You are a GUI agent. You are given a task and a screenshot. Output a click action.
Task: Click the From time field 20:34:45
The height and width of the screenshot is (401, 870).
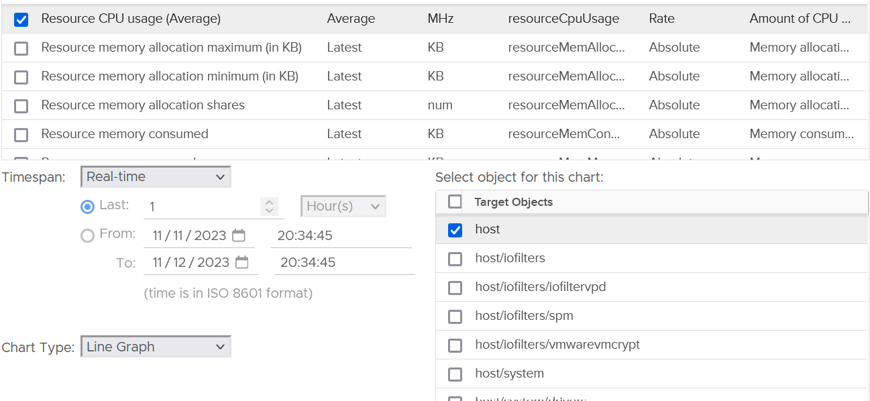[341, 235]
